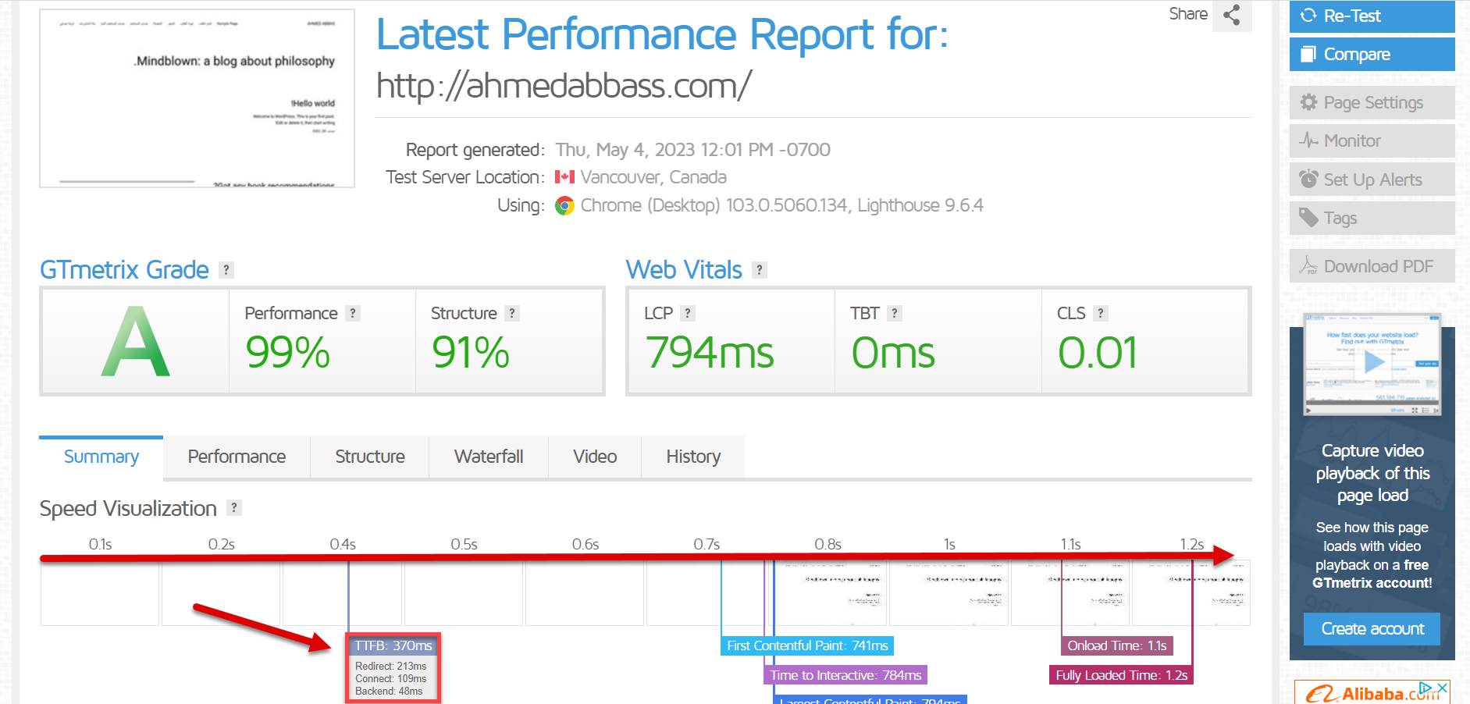The image size is (1470, 704).
Task: Click the filmstrip frame under 1.2s
Action: point(1191,592)
